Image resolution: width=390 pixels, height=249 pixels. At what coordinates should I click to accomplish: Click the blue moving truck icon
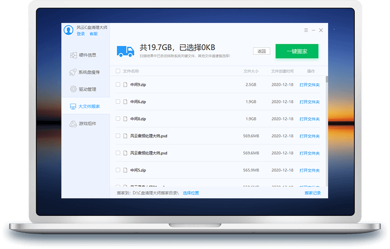[x=125, y=51]
